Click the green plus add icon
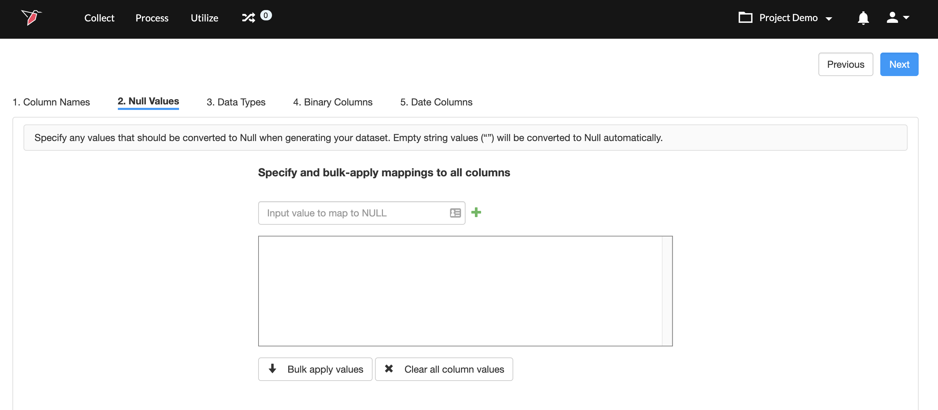The height and width of the screenshot is (410, 938). click(x=476, y=212)
